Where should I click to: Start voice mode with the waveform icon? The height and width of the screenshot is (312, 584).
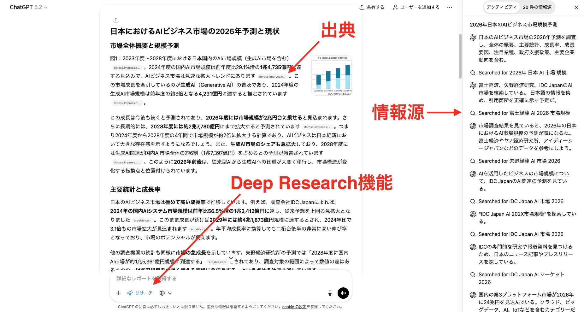tap(343, 293)
